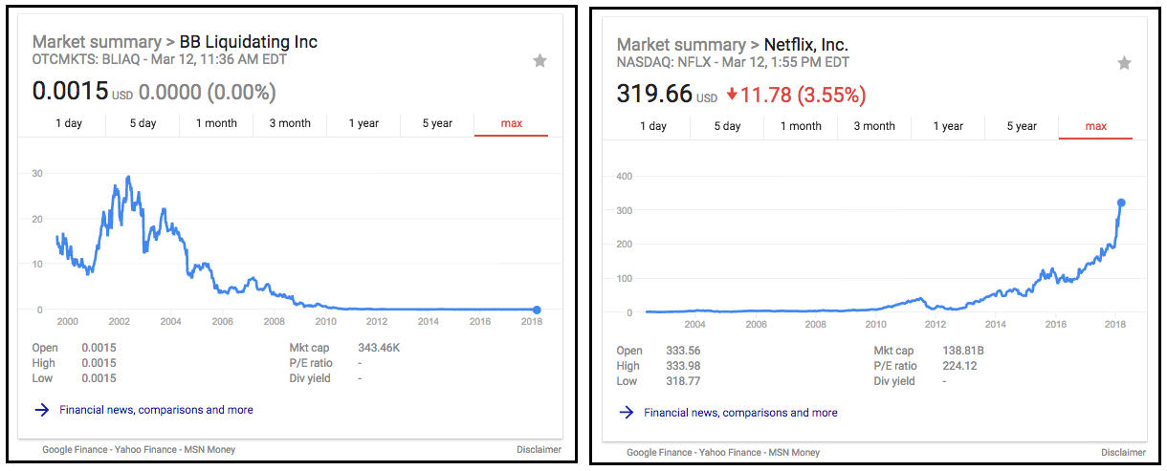Click the arrow icon beside Netflix financial news
The height and width of the screenshot is (471, 1167).
(627, 413)
